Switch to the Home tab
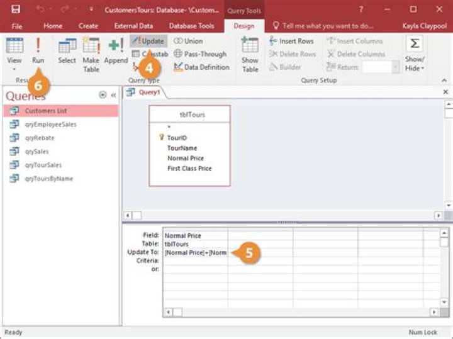The image size is (453, 339). click(53, 26)
